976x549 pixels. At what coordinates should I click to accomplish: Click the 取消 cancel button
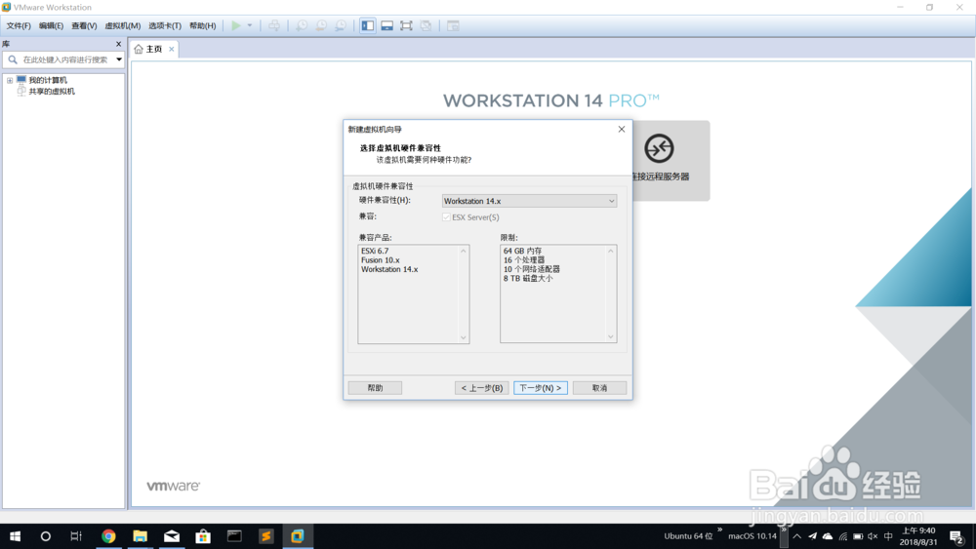pos(599,388)
